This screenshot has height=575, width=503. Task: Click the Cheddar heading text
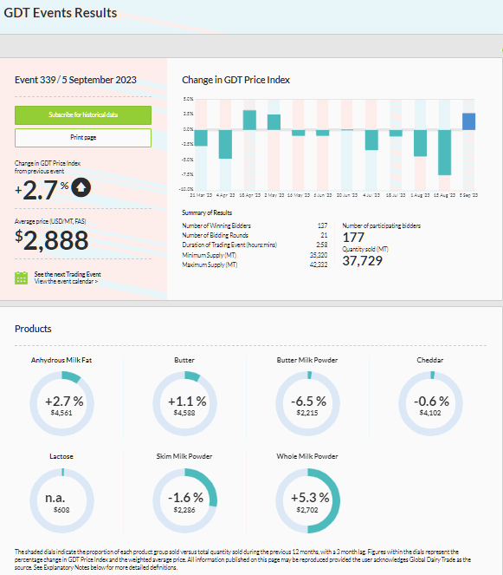click(430, 360)
